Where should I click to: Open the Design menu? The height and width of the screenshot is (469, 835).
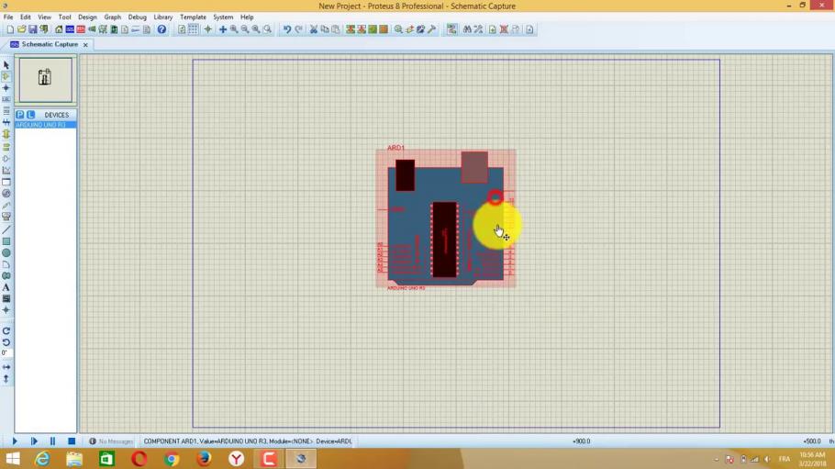(87, 17)
